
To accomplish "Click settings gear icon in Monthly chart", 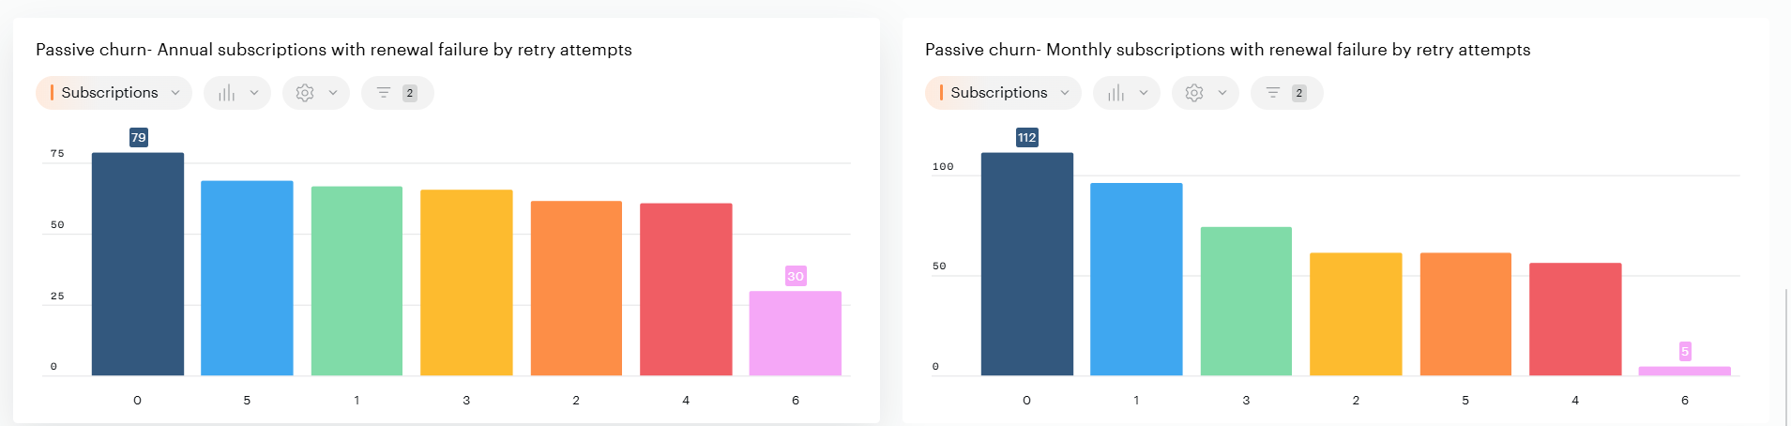I will pos(1194,93).
